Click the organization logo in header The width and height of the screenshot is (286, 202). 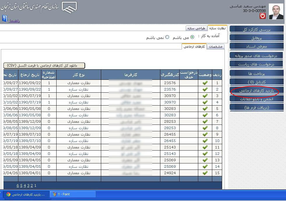(x=69, y=7)
